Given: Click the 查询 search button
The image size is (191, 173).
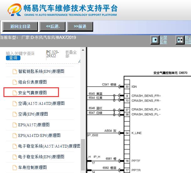Looking at the screenshot, I should 13,58.
